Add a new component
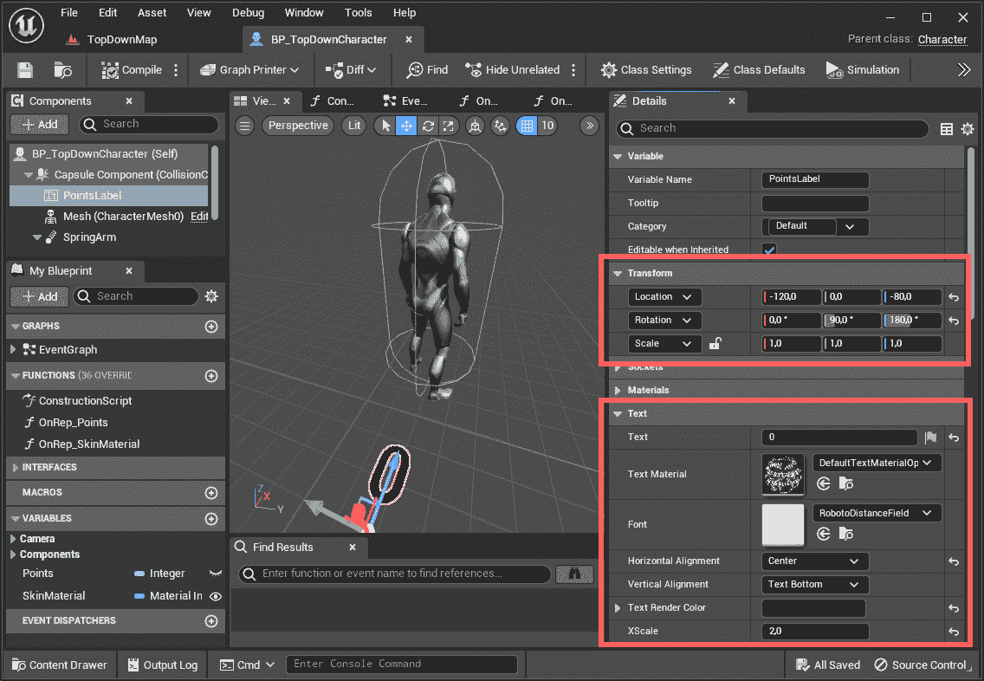The height and width of the screenshot is (681, 984). (x=40, y=124)
